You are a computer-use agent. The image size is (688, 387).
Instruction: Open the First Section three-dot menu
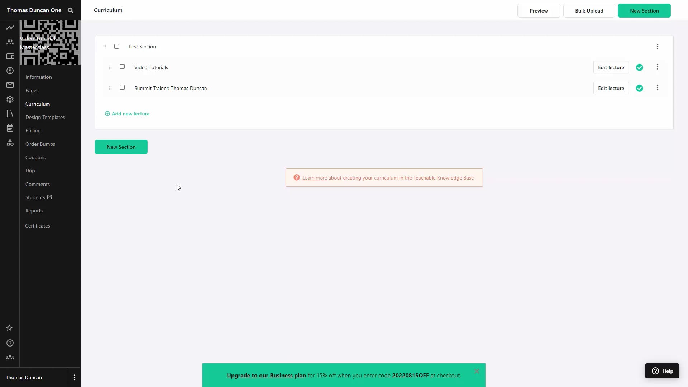click(x=658, y=47)
